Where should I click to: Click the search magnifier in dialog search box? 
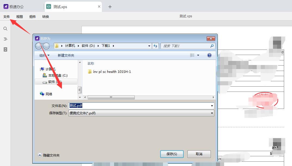[212, 46]
